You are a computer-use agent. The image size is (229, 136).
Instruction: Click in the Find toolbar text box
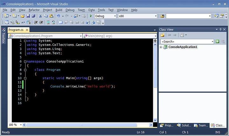[x=187, y=16]
